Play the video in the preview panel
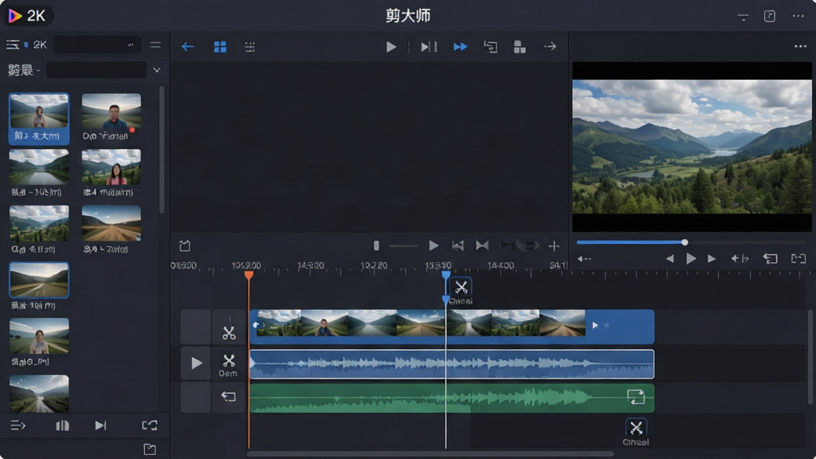Screen dimensions: 816x459 point(691,259)
